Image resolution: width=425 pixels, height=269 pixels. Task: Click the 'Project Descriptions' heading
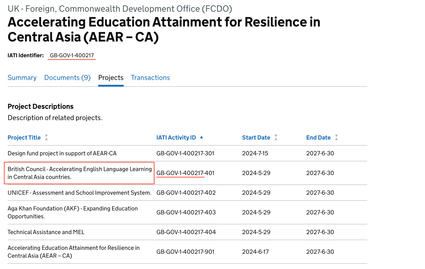pyautogui.click(x=40, y=106)
